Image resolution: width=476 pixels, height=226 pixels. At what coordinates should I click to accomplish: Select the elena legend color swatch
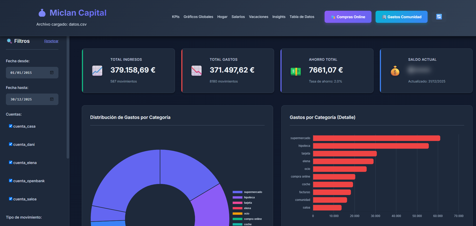click(x=237, y=208)
